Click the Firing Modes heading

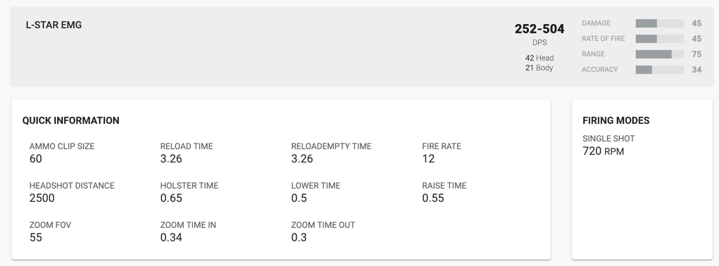tap(615, 120)
